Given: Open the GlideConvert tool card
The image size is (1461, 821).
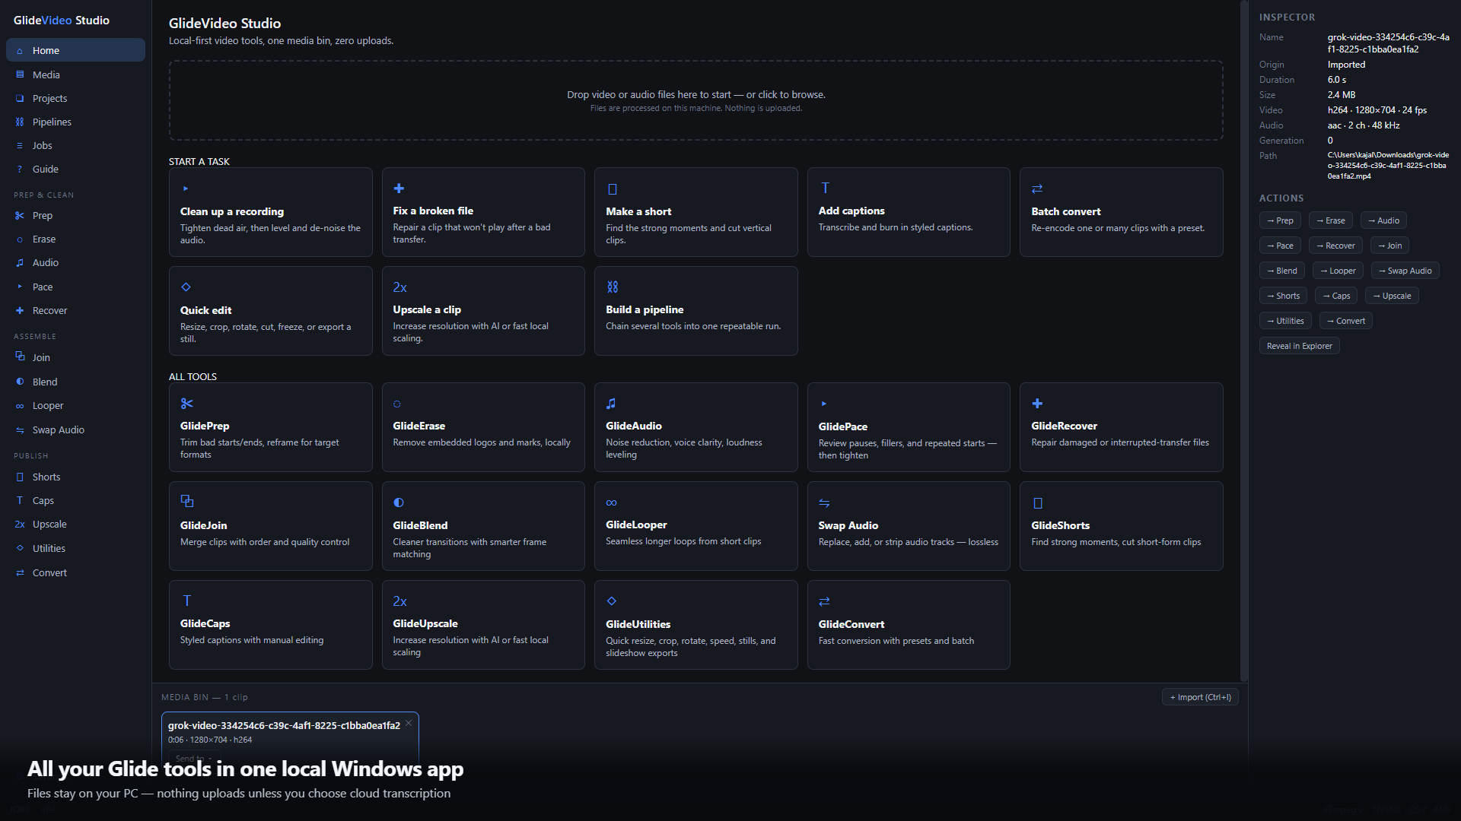Looking at the screenshot, I should [x=909, y=625].
